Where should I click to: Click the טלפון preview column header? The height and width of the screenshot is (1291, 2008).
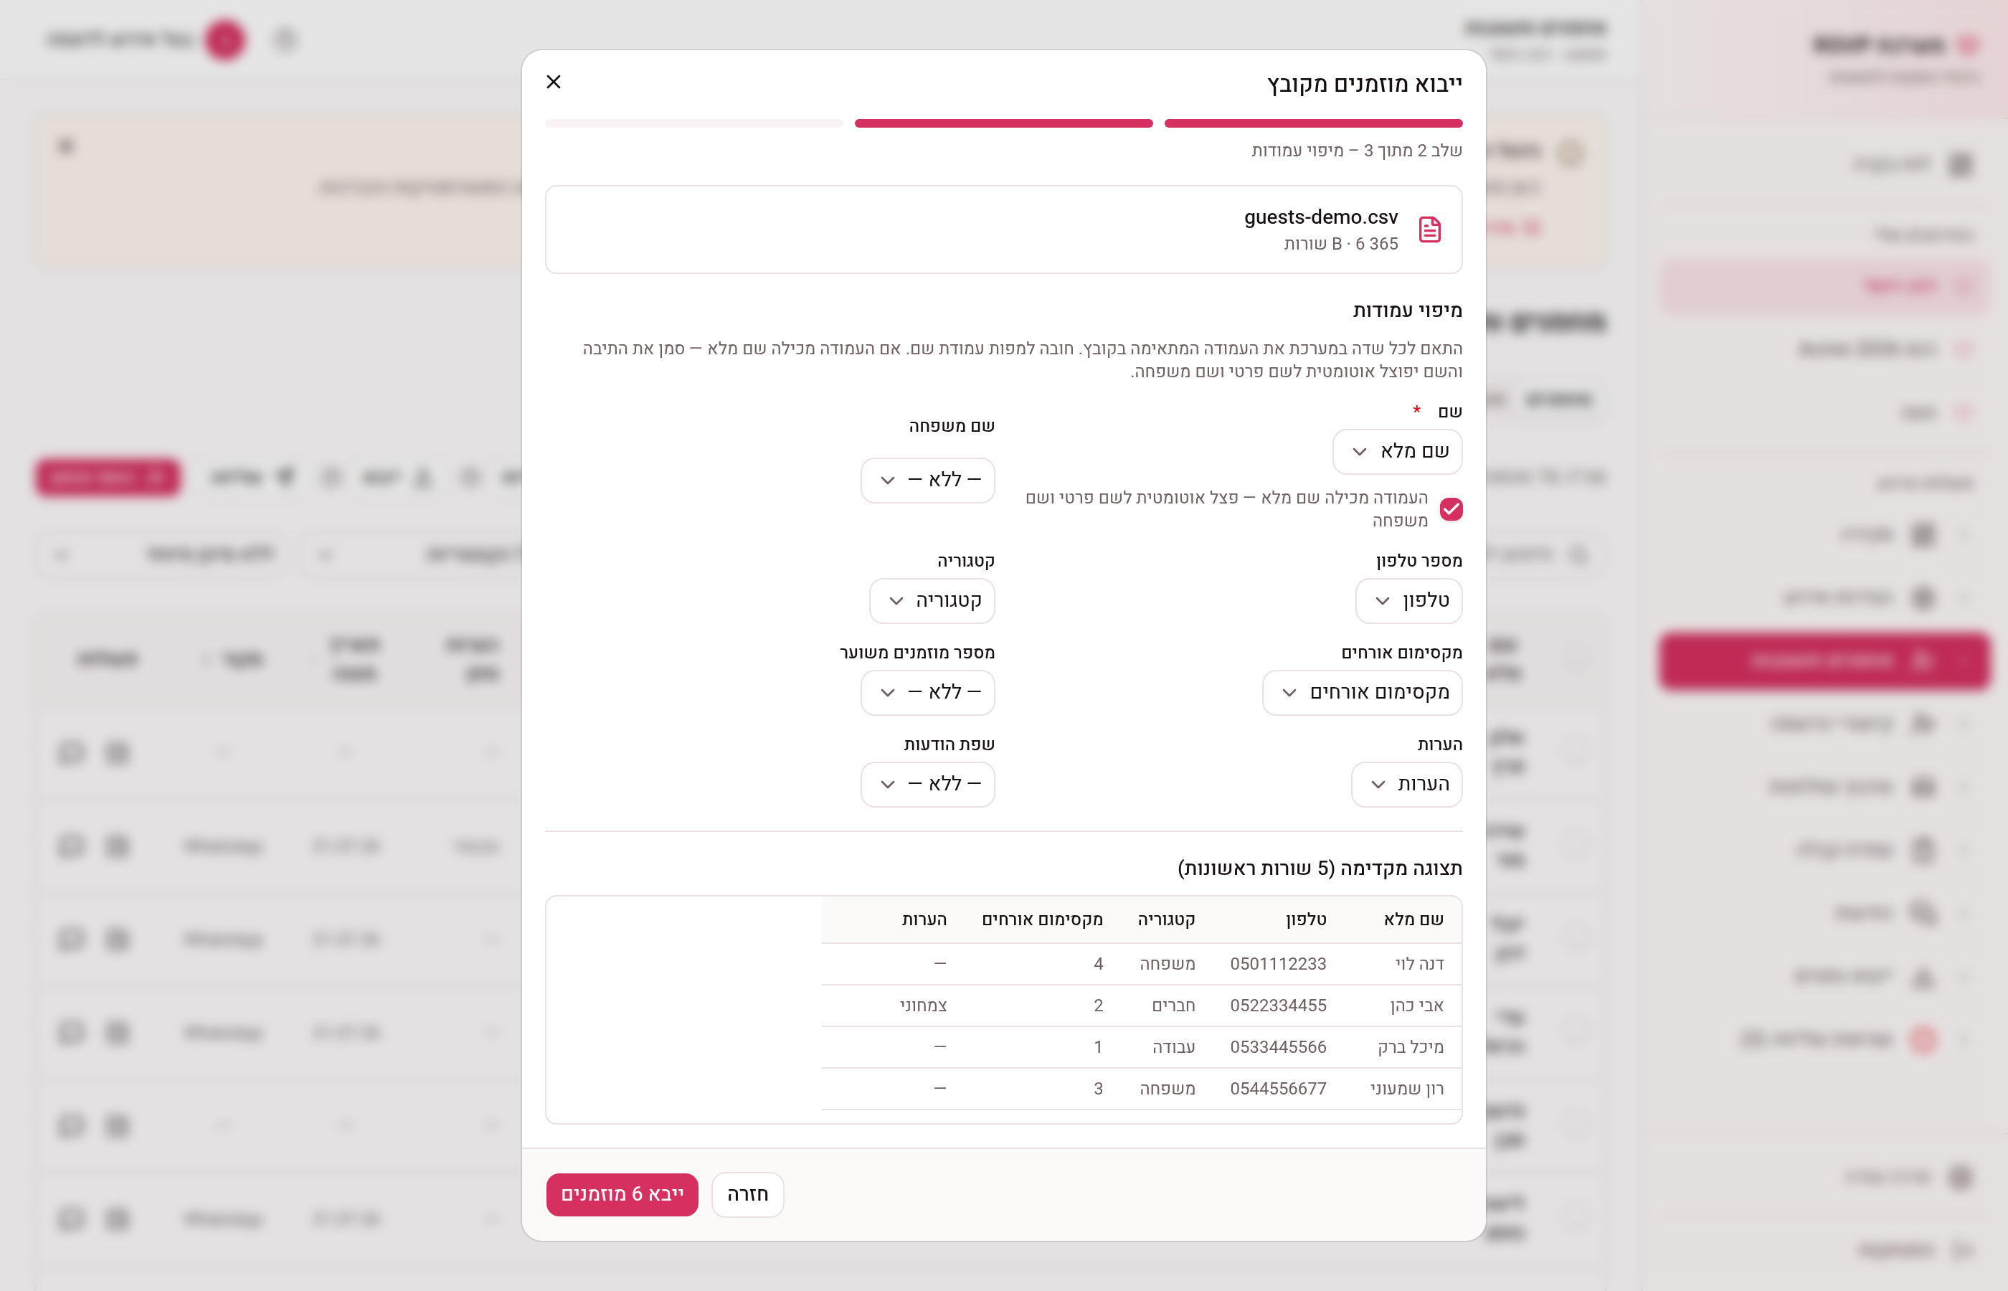[x=1306, y=919]
